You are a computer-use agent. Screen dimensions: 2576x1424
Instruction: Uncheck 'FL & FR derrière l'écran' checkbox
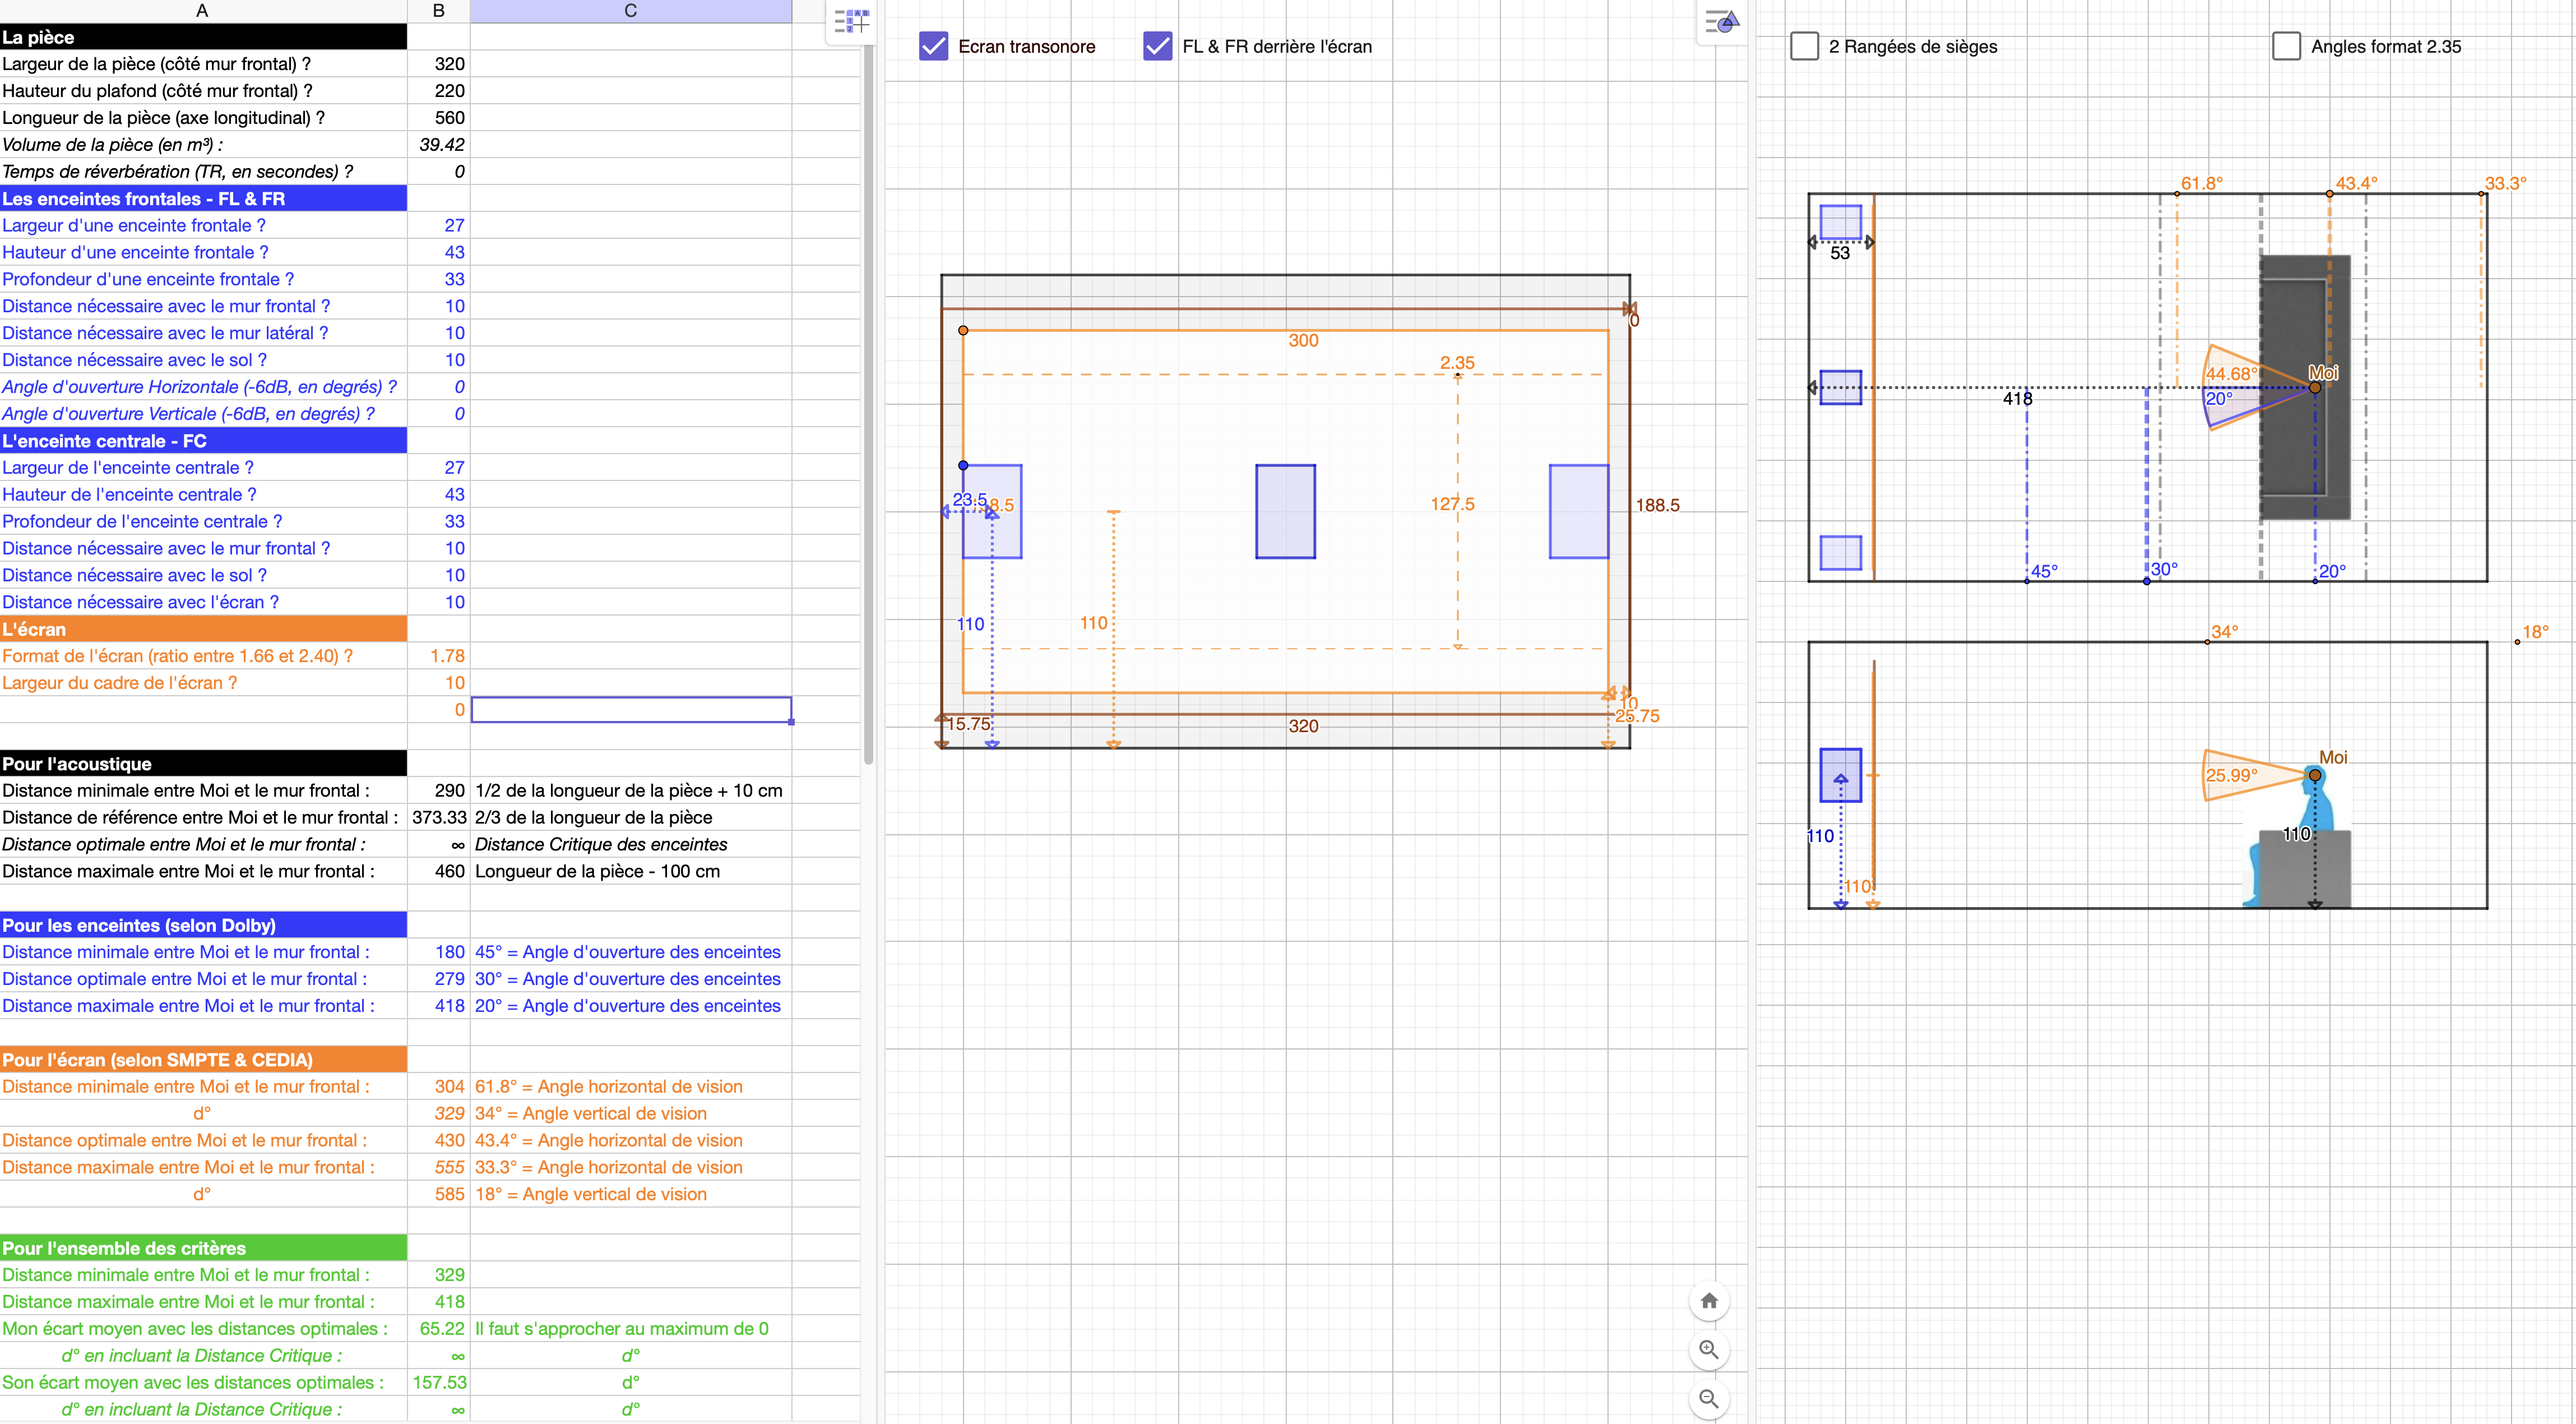(1157, 46)
